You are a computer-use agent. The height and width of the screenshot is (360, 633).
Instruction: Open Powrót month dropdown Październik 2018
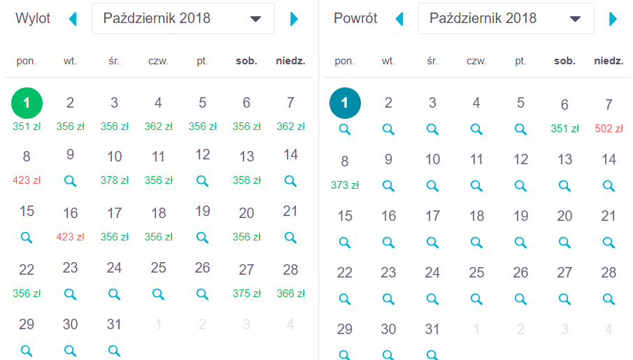[506, 19]
